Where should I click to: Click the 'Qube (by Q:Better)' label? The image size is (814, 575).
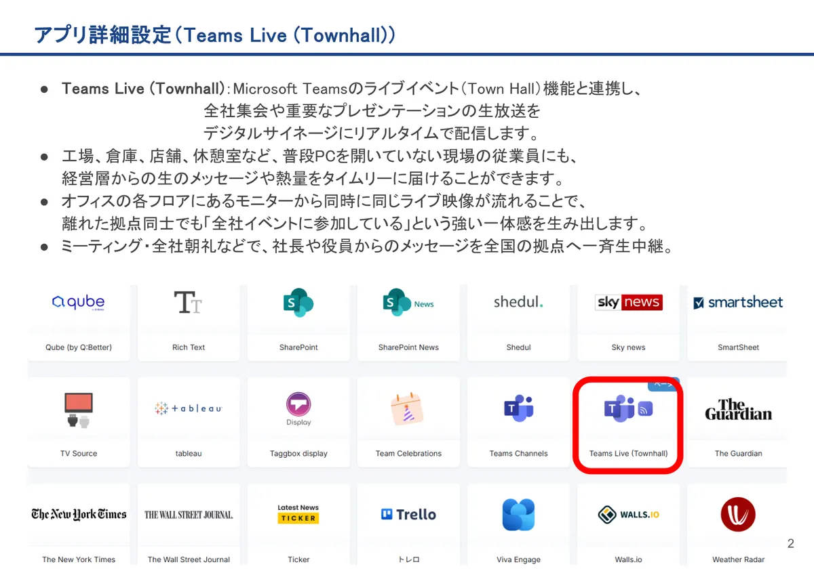79,347
